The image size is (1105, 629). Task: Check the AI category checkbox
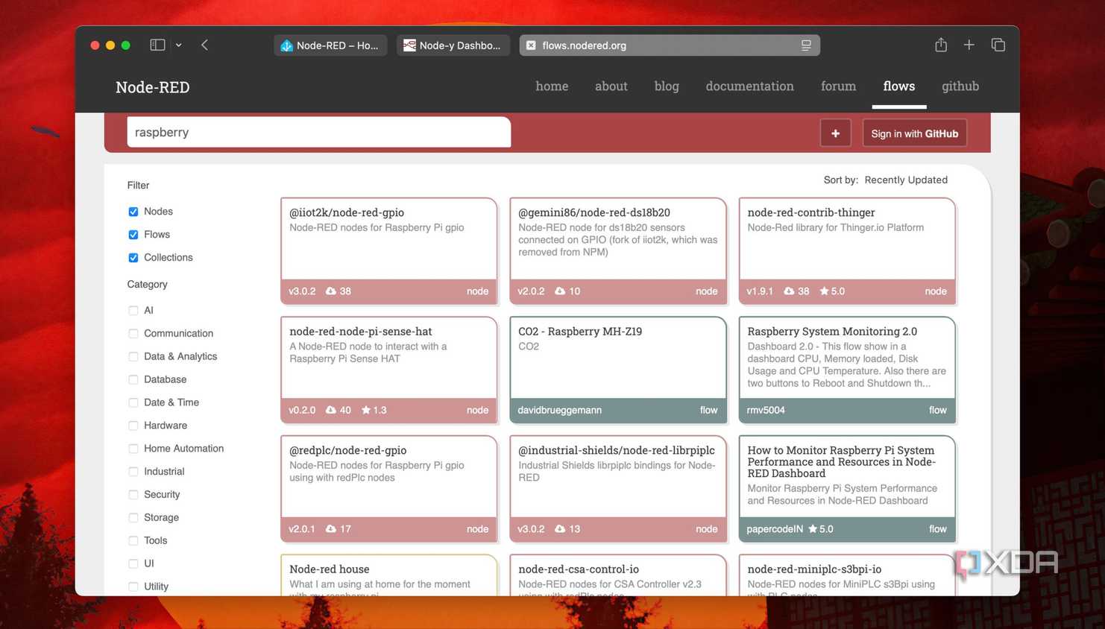coord(133,311)
